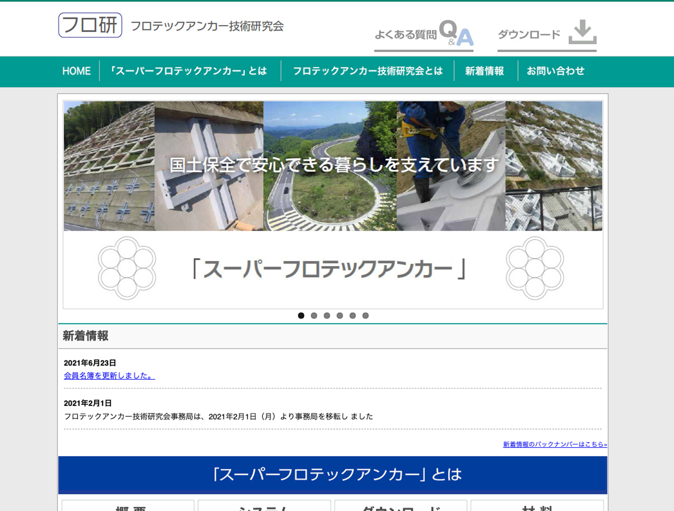Open the お問い合わせ menu item
The height and width of the screenshot is (511, 674).
tap(556, 71)
